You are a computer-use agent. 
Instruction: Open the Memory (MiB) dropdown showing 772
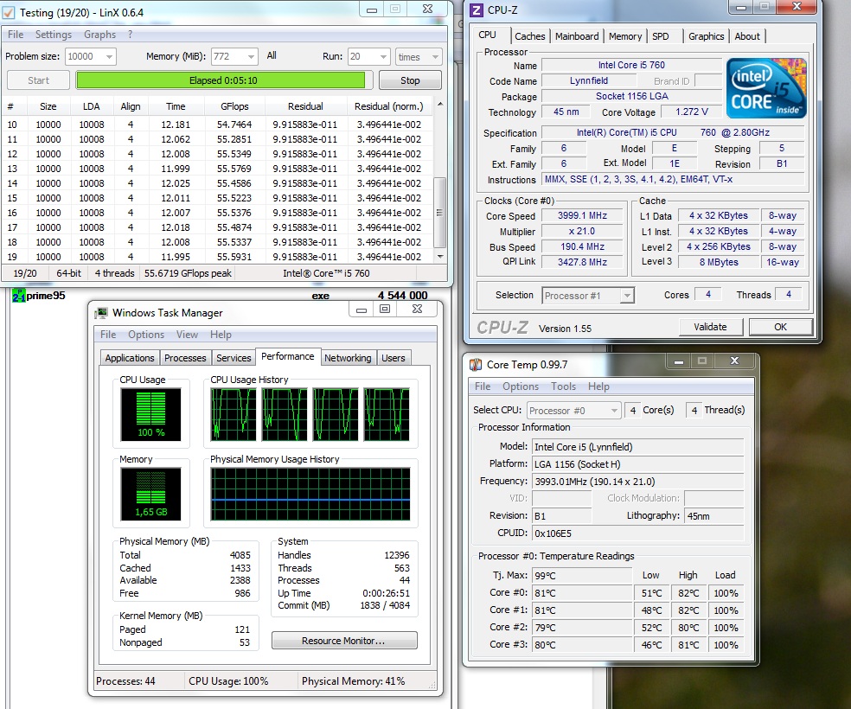pyautogui.click(x=250, y=56)
